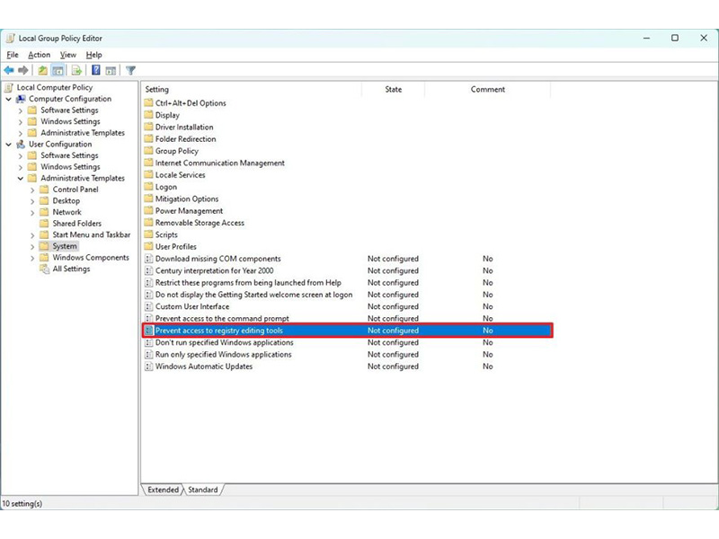Click the Export List toolbar icon
The image size is (719, 539).
click(76, 71)
